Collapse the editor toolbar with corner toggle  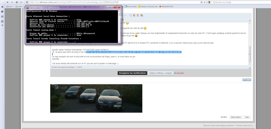250,20
